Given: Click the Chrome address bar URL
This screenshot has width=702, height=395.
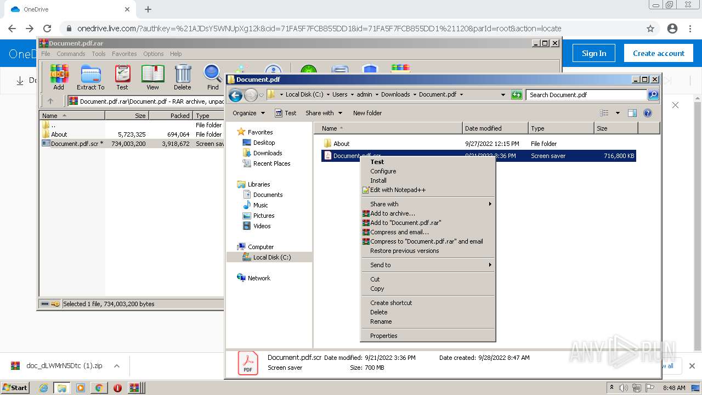Looking at the screenshot, I should (x=319, y=29).
